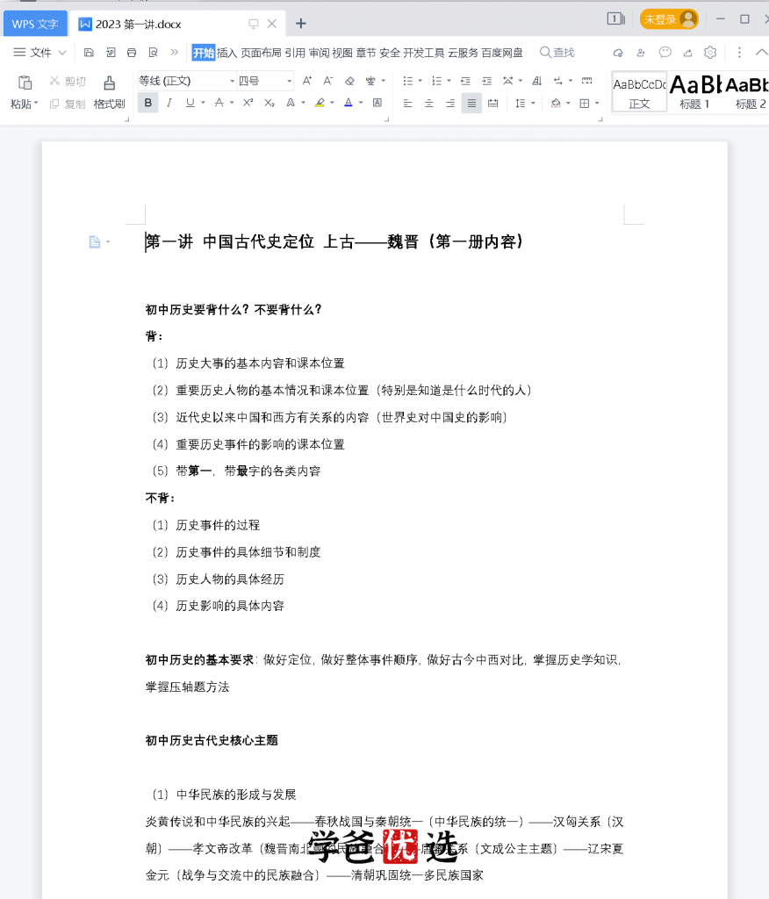769x899 pixels.
Task: Open the underline style dropdown arrow
Action: (x=203, y=103)
